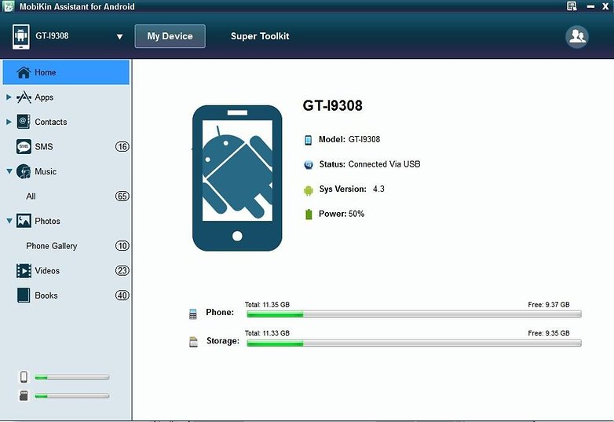
Task: Click the Power 50% text
Action: coord(342,214)
